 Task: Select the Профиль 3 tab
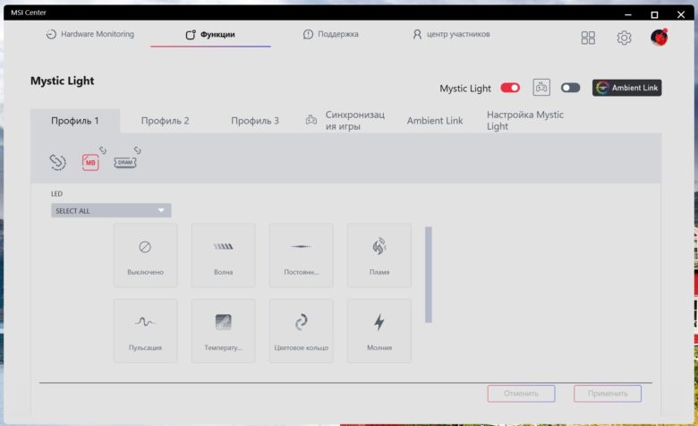click(x=255, y=121)
